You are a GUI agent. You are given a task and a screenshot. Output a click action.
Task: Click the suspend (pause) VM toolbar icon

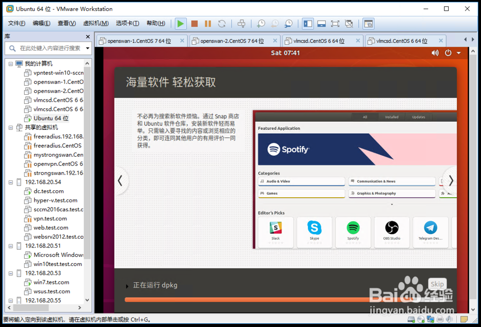[208, 24]
